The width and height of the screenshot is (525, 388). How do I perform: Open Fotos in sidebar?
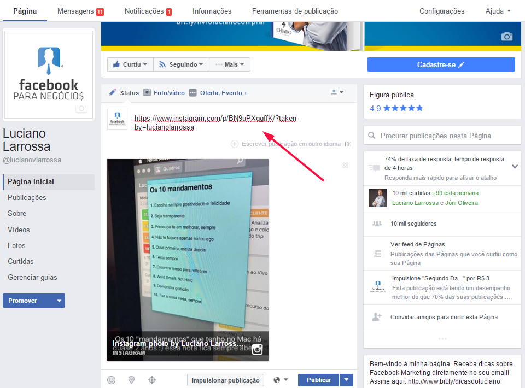(x=16, y=245)
